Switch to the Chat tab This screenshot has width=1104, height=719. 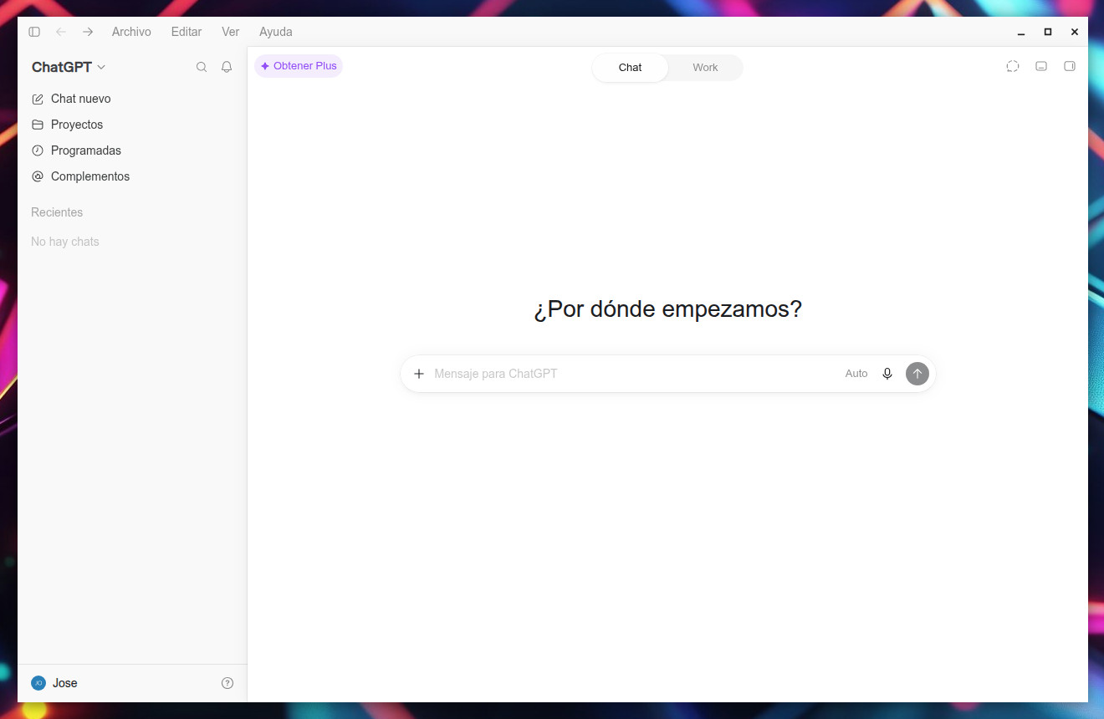(631, 68)
